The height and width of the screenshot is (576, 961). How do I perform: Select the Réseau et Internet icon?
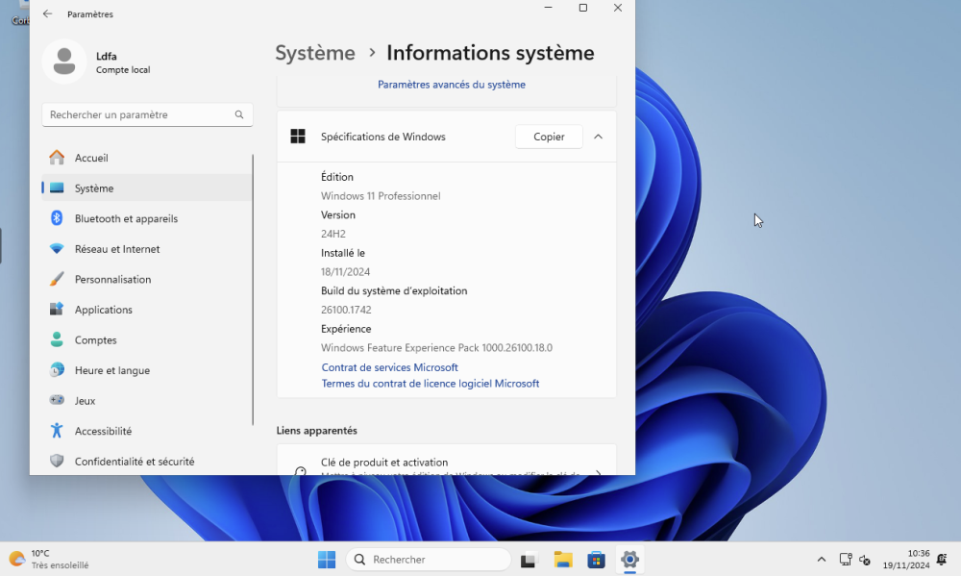pyautogui.click(x=57, y=249)
